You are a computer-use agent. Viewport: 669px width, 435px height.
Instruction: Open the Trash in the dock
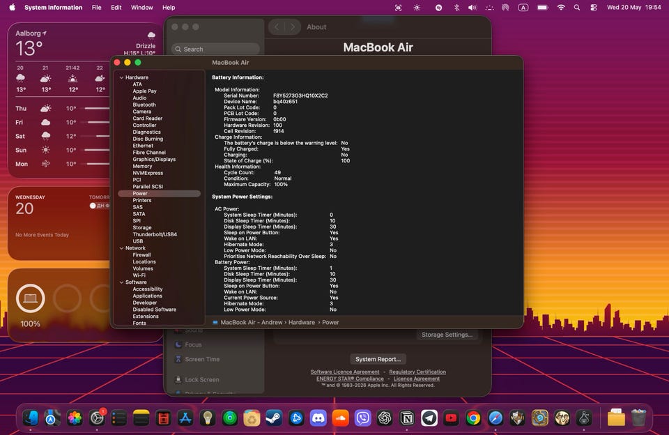pyautogui.click(x=639, y=418)
